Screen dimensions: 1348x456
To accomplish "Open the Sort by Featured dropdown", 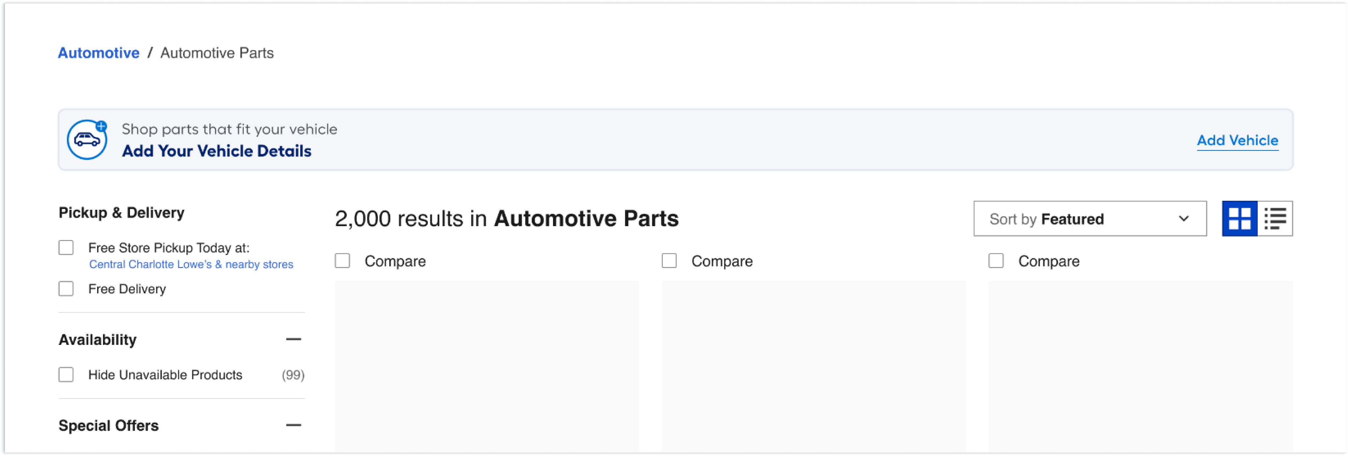I will pyautogui.click(x=1090, y=219).
